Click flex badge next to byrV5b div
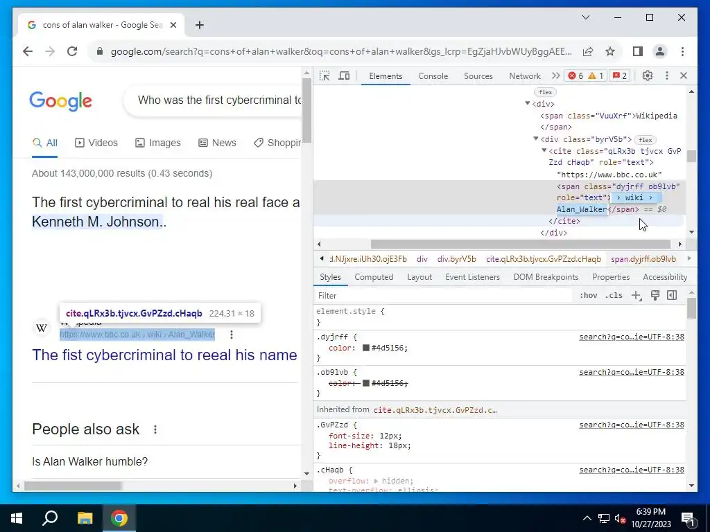The width and height of the screenshot is (710, 532). click(646, 140)
